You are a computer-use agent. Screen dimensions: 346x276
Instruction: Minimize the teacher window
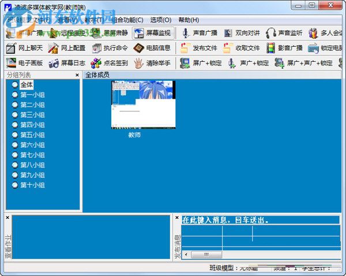pos(299,6)
